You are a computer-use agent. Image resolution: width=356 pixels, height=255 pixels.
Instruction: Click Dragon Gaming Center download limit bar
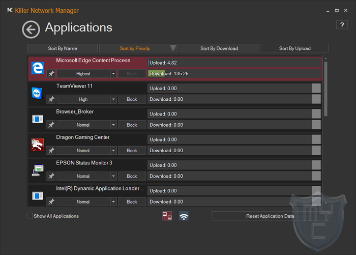(x=234, y=150)
